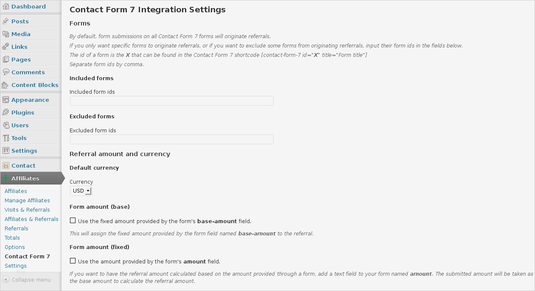
Task: Open the Currency USD dropdown
Action: point(81,191)
